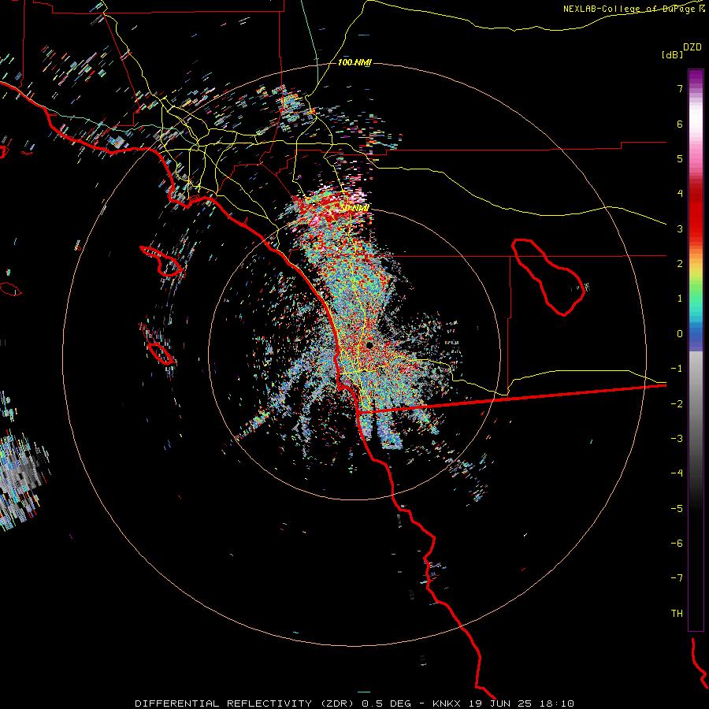Click the 100 NMI range ring label
The height and width of the screenshot is (709, 709).
354,62
